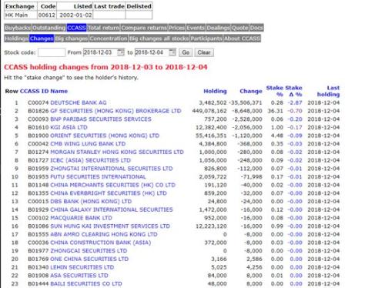Open the Buybacks menu tab
This screenshot has width=385, height=288.
coord(18,28)
